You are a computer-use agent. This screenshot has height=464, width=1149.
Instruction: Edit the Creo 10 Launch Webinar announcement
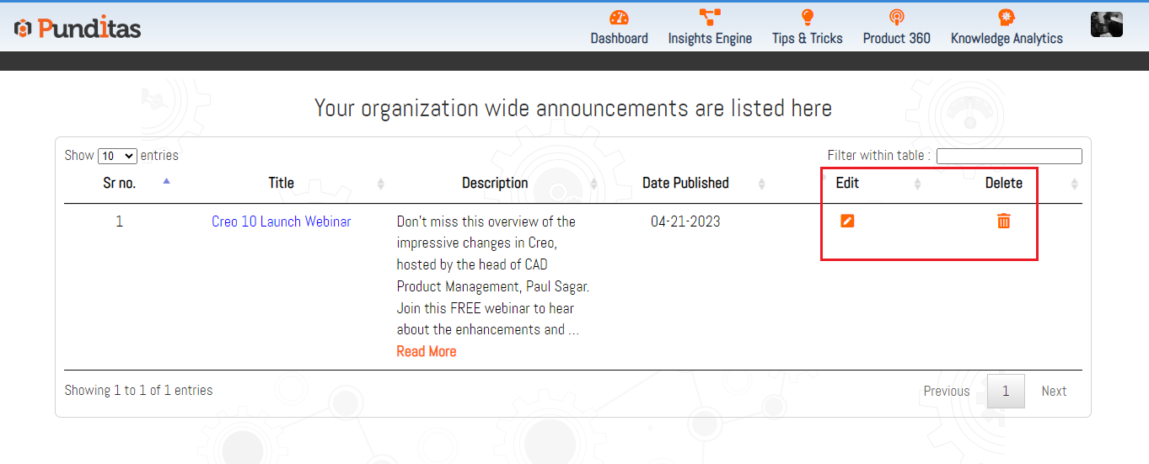(847, 221)
